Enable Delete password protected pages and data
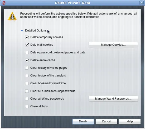 tap(27, 53)
